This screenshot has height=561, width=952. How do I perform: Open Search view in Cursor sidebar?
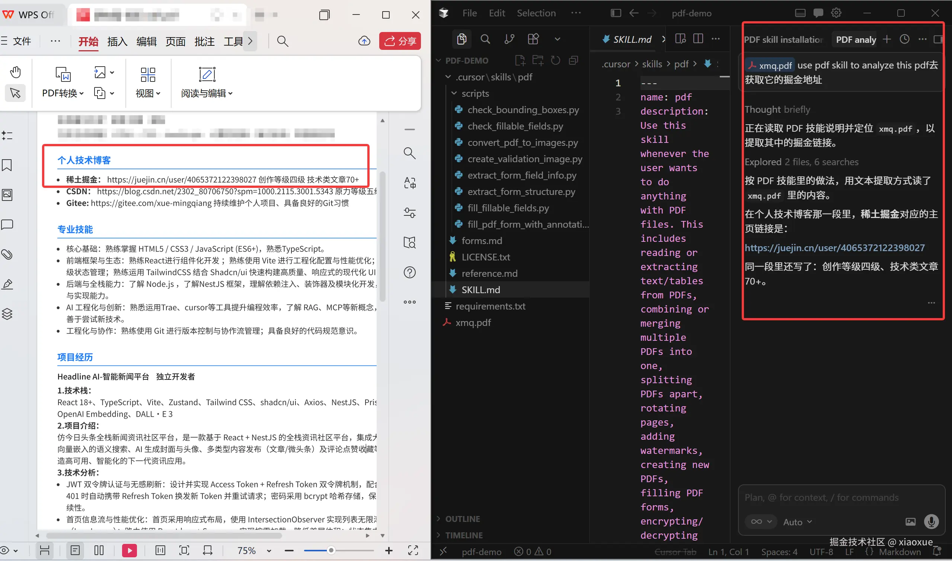click(x=485, y=39)
